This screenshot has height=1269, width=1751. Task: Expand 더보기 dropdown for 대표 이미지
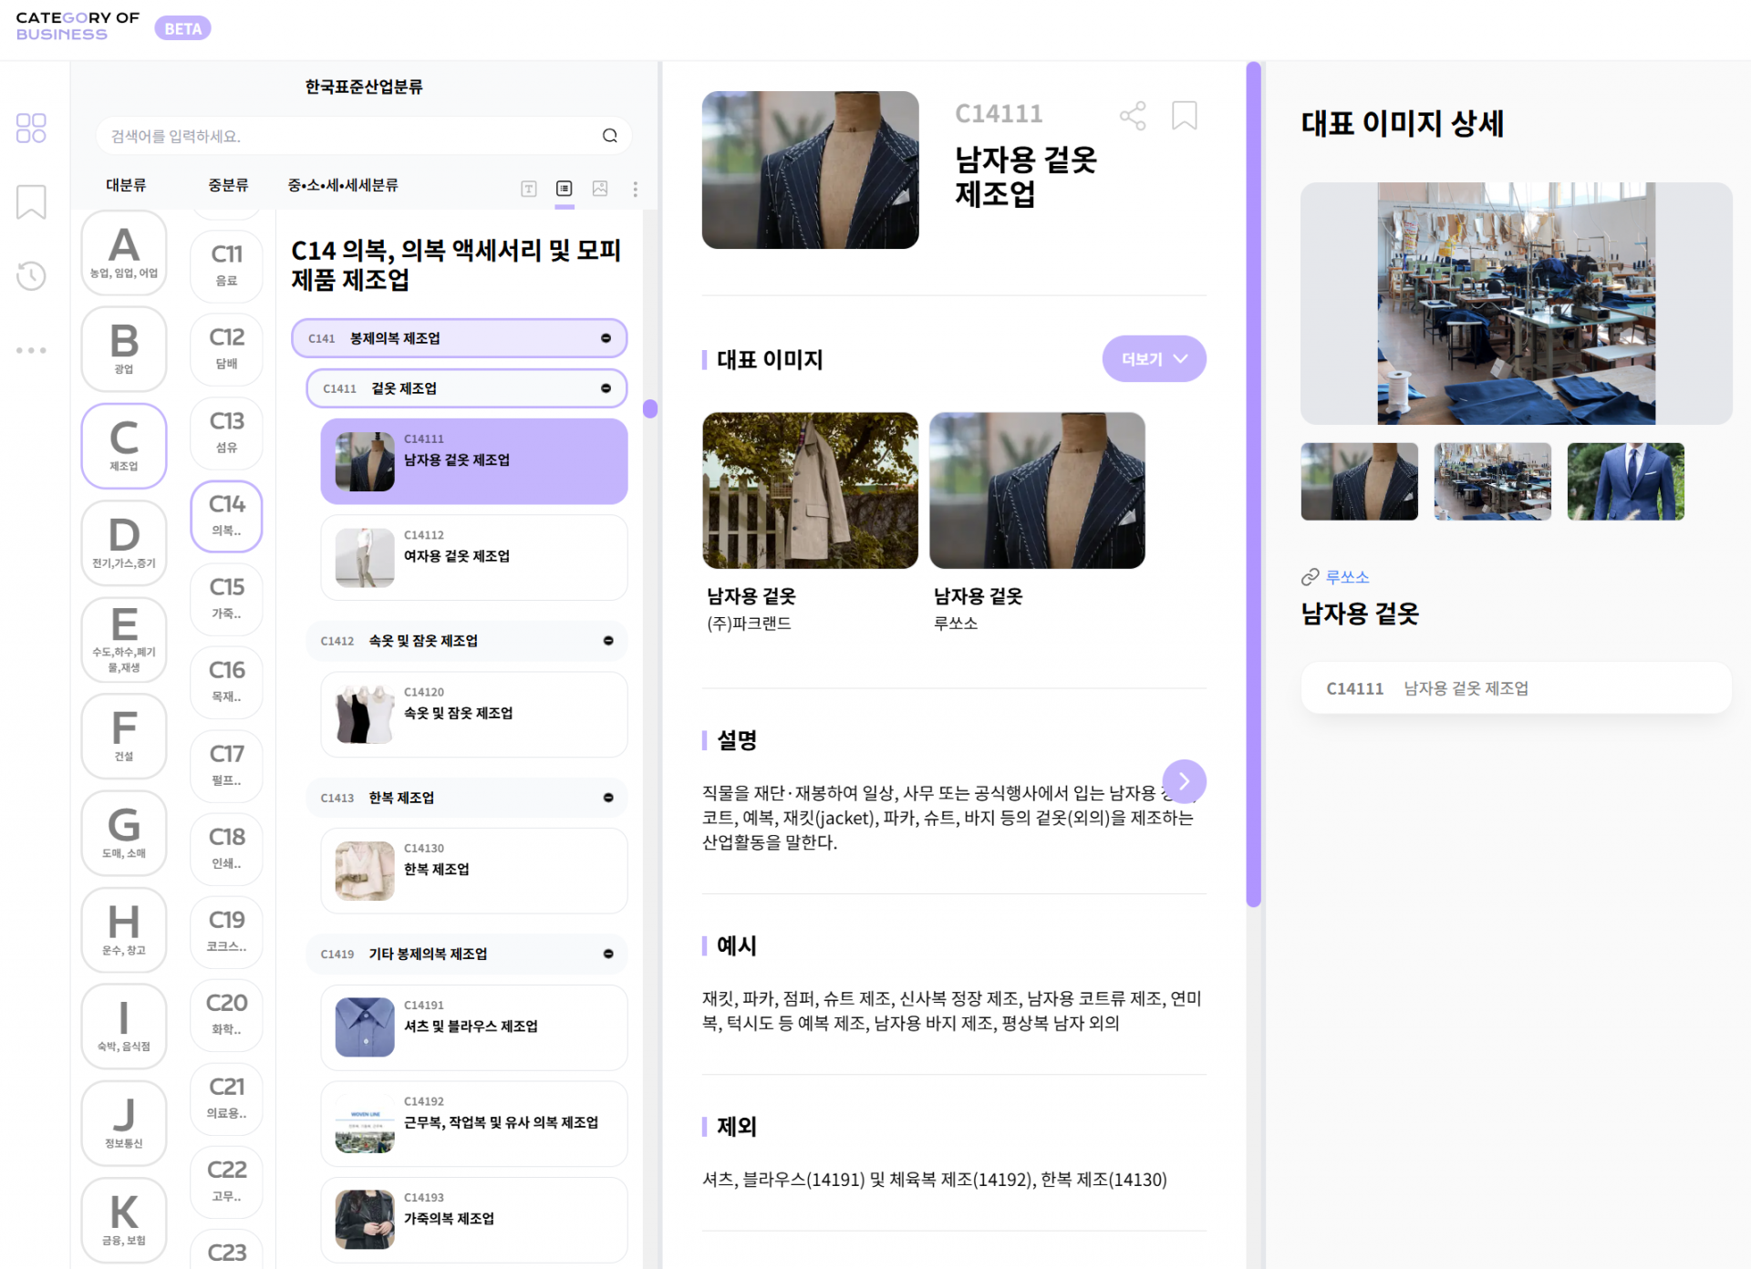[x=1154, y=359]
